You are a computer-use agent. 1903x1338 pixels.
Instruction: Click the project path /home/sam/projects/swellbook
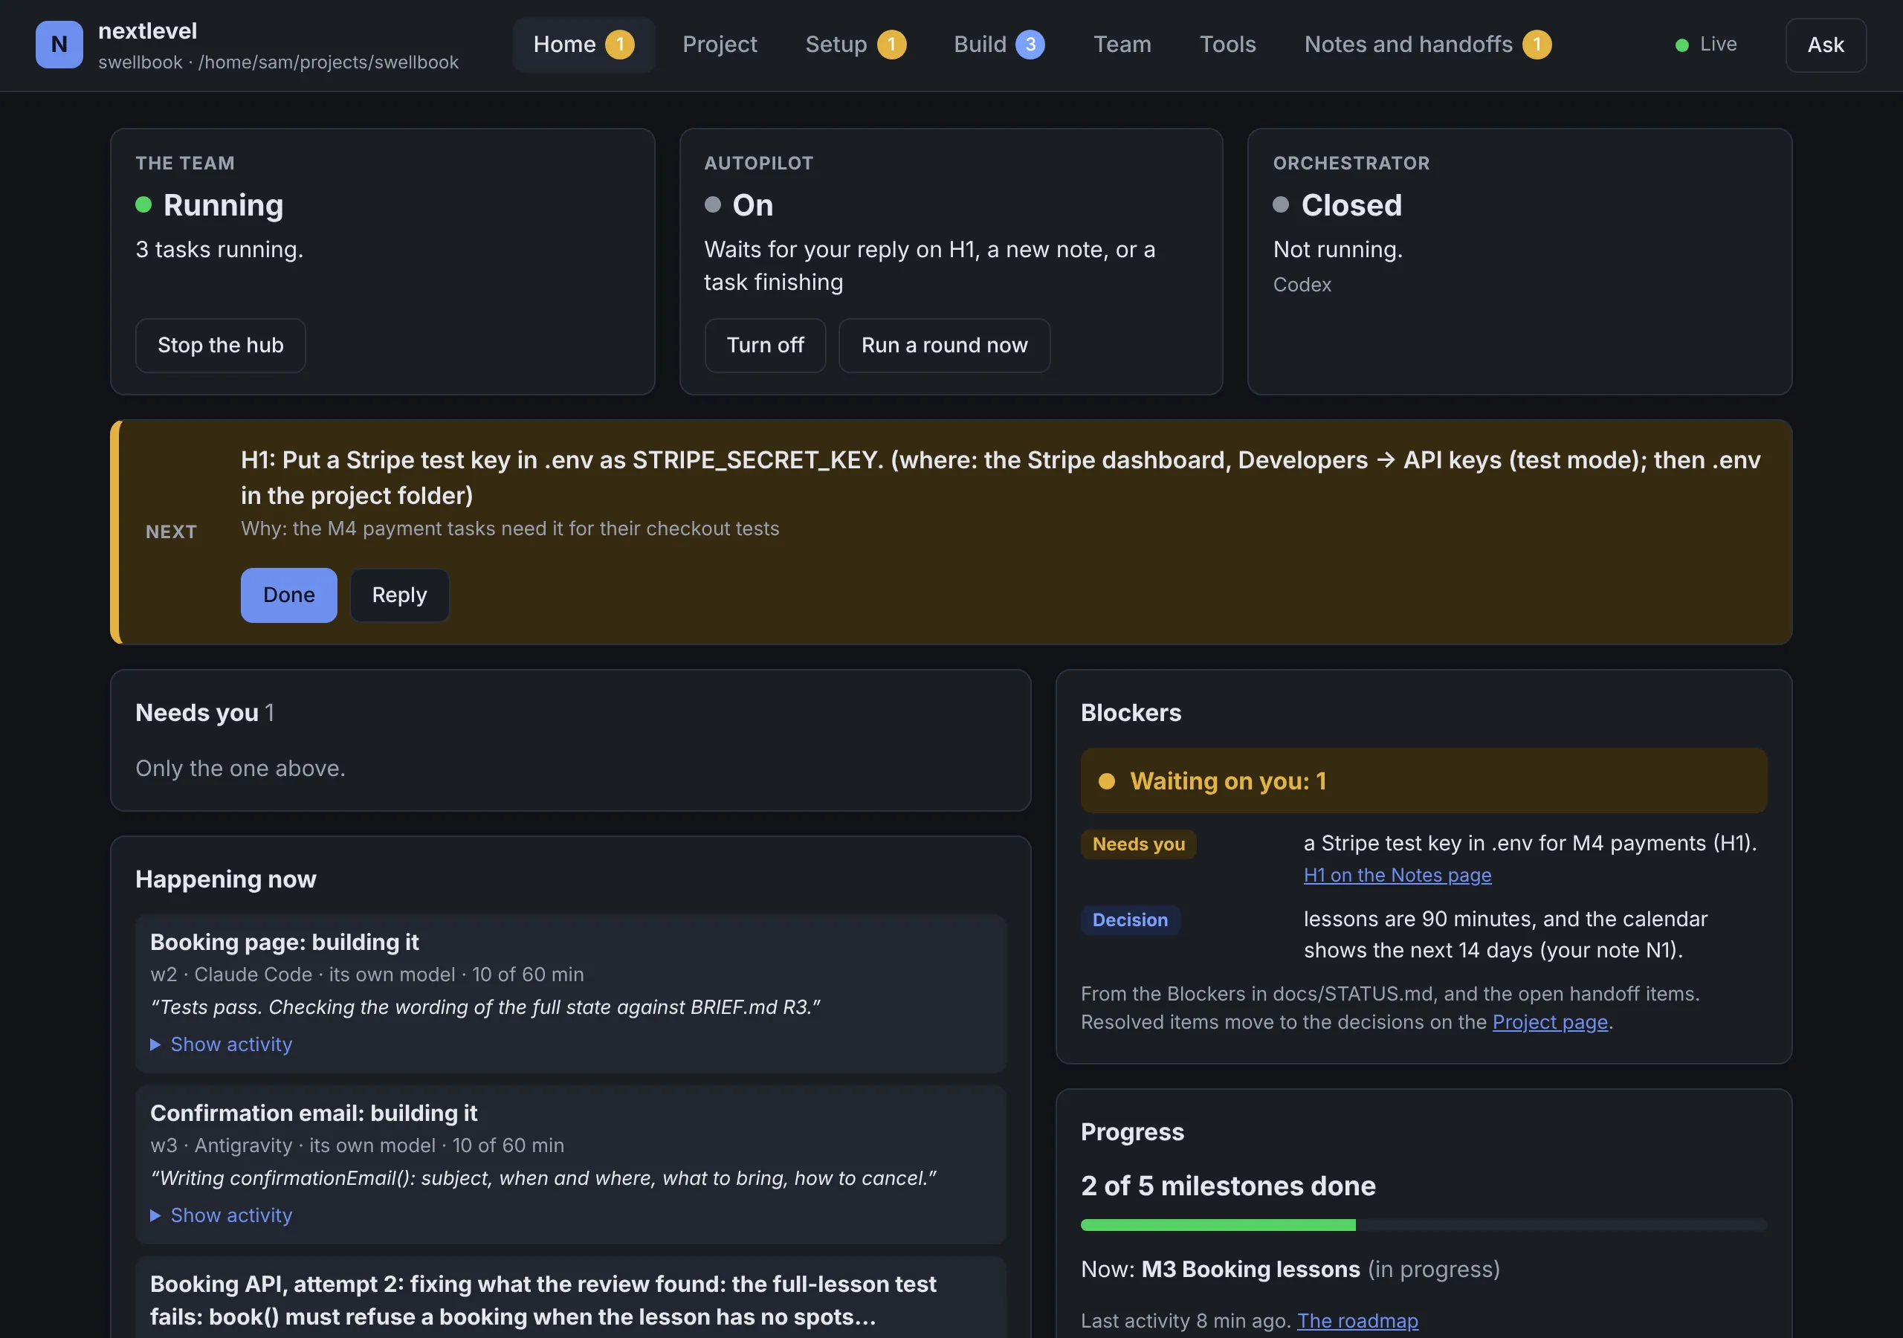(329, 63)
